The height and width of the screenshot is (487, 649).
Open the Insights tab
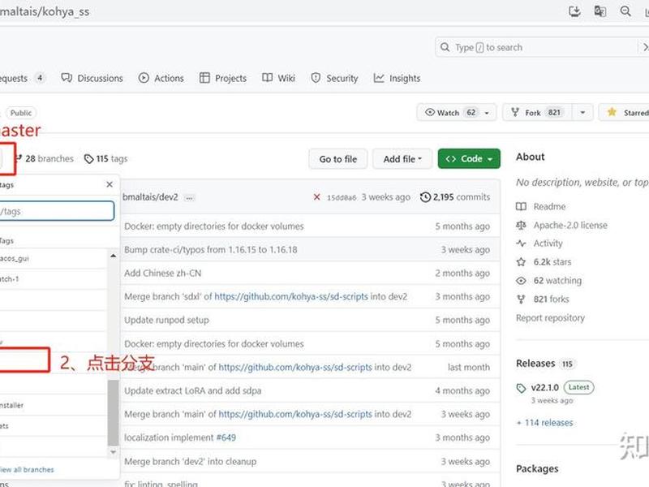pyautogui.click(x=397, y=78)
